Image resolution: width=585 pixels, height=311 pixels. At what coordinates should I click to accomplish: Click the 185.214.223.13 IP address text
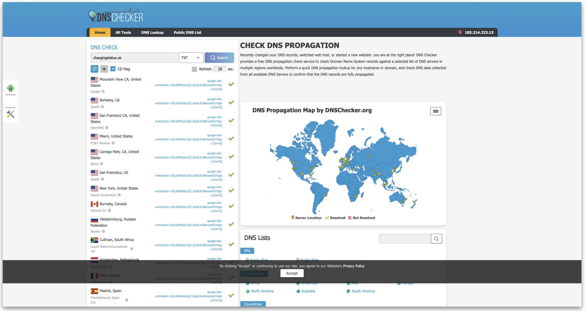pos(479,32)
